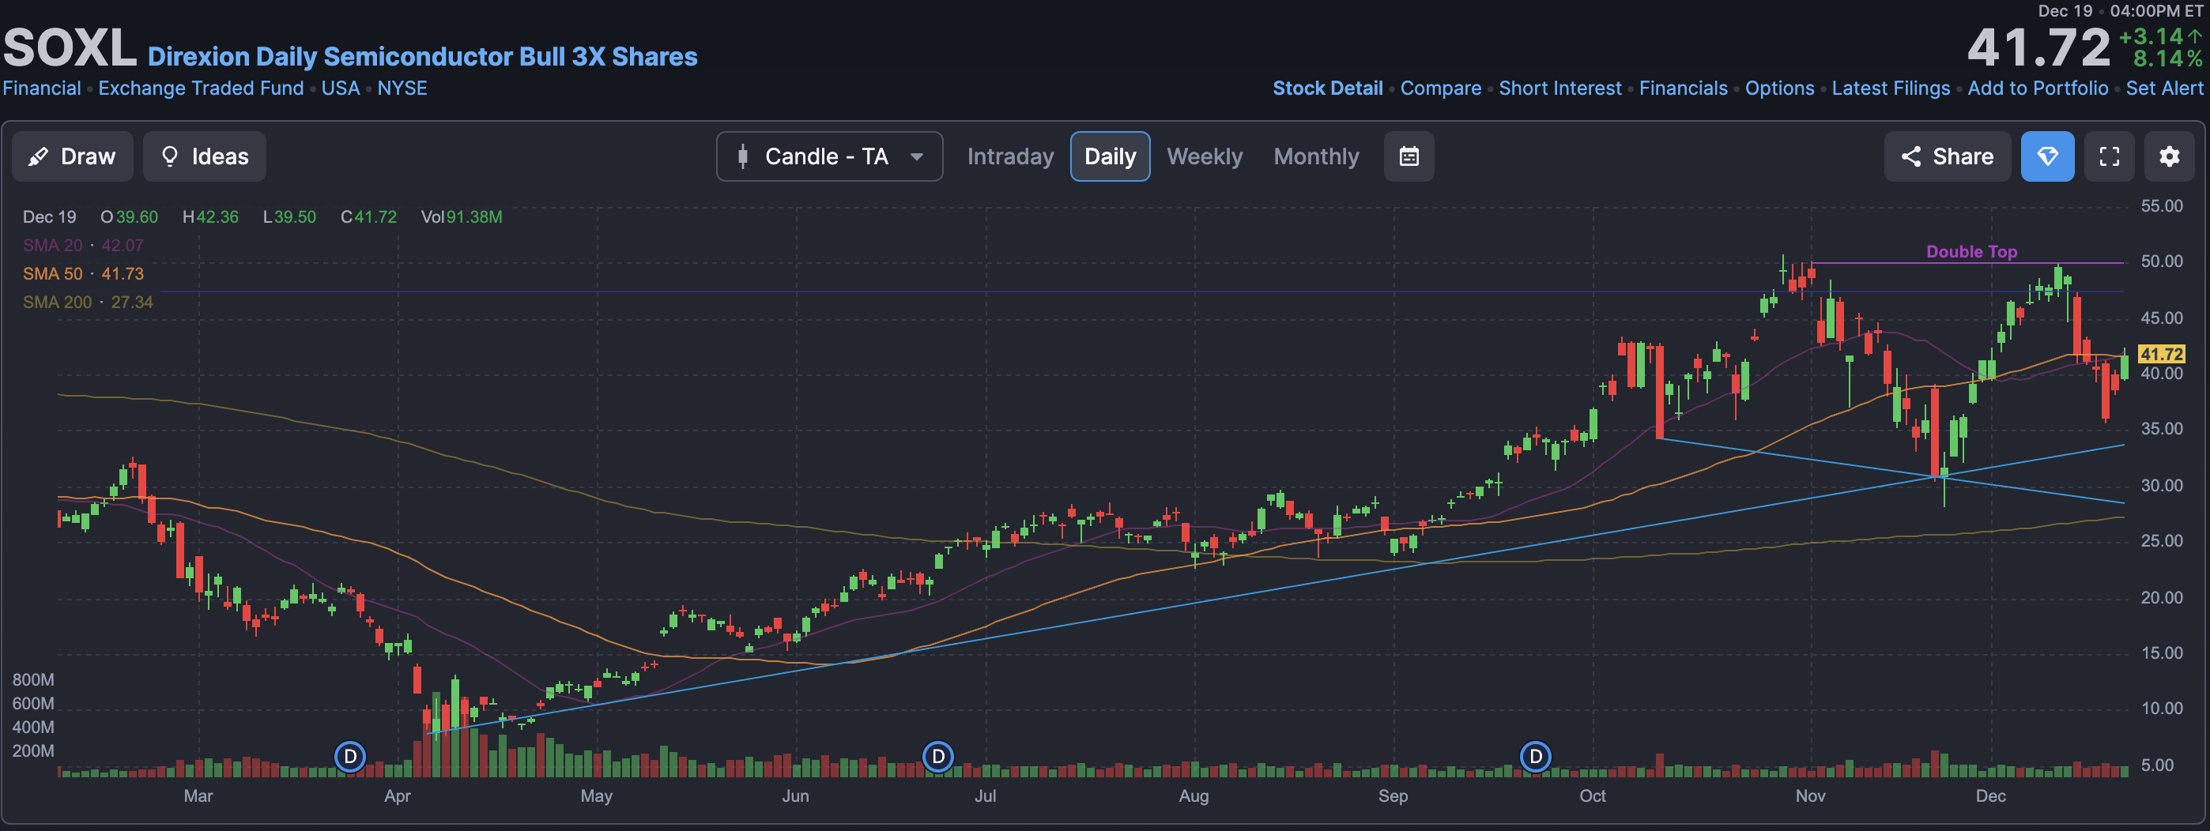
Task: Click the dividend D marker in late March
Action: tap(350, 757)
